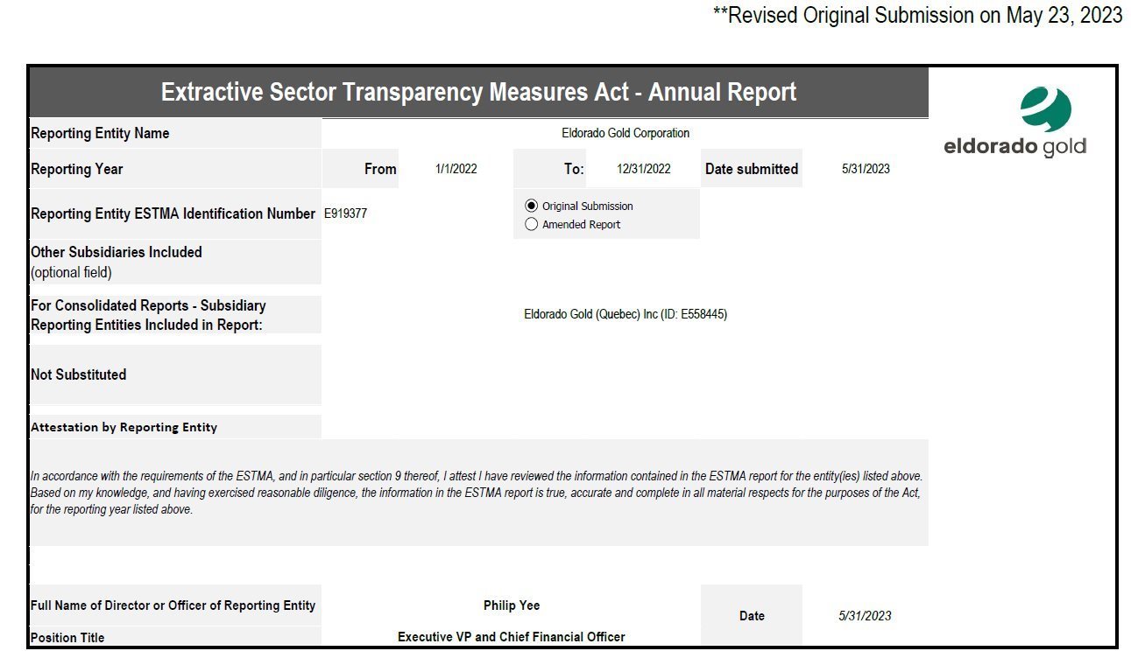Viewport: 1131px width, 658px height.
Task: Select the Amended Report radio button
Action: pos(531,224)
